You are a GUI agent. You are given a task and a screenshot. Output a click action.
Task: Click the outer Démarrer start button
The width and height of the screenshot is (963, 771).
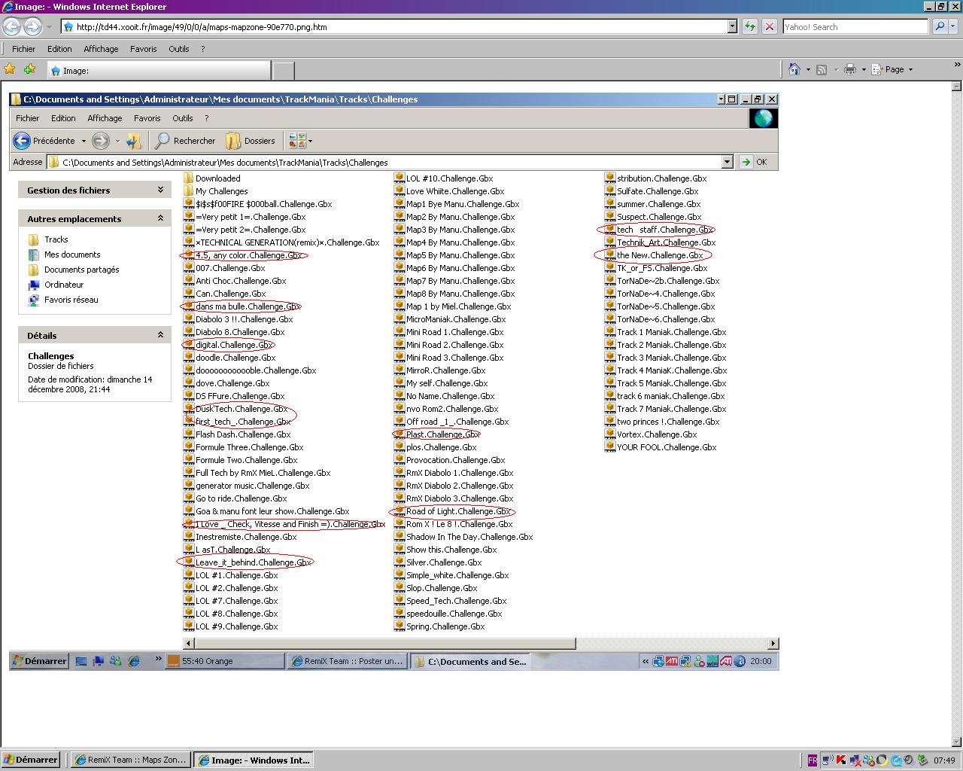[x=30, y=760]
